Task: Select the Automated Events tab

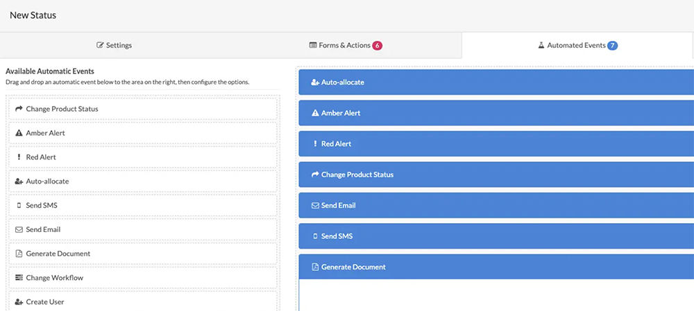Action: 577,45
